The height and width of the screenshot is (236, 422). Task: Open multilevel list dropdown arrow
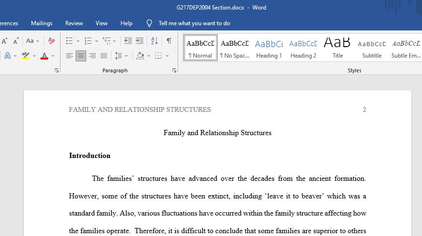(x=114, y=41)
